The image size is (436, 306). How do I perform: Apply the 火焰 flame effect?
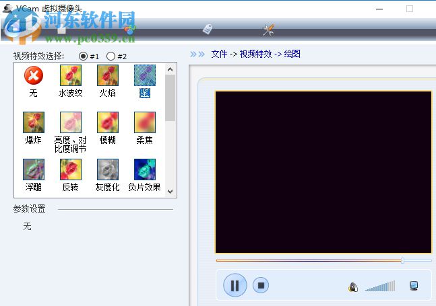(108, 81)
